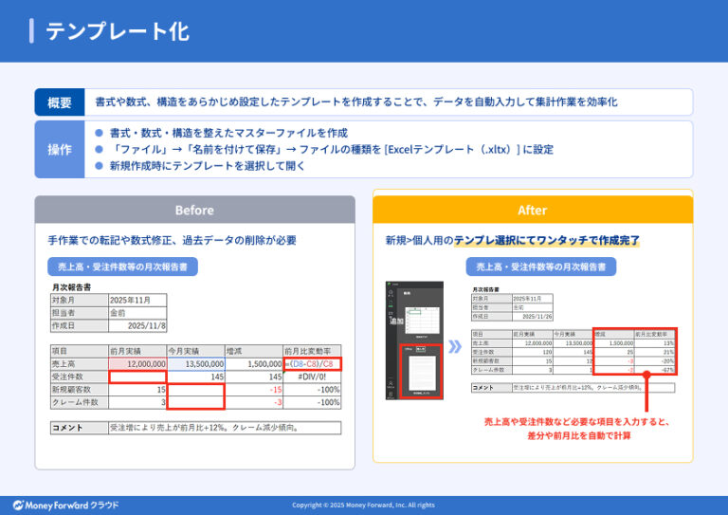Select 145 in 今月実績 column of Before table
This screenshot has width=728, height=515.
pyautogui.click(x=195, y=377)
